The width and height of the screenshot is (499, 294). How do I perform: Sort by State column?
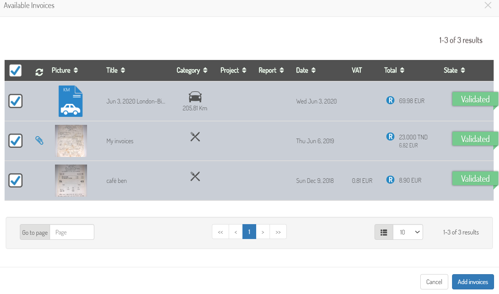coord(454,70)
